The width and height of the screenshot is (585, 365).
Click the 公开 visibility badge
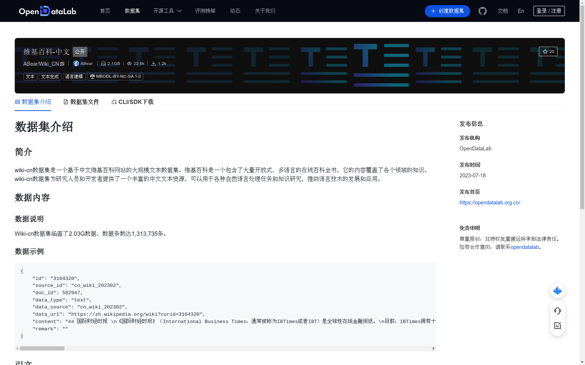click(80, 52)
